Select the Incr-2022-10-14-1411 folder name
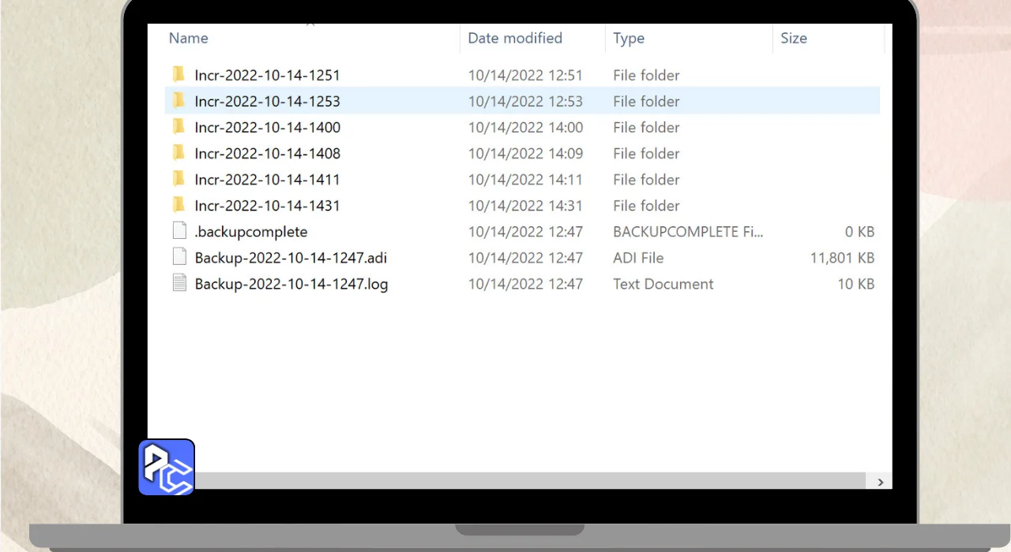This screenshot has width=1011, height=552. (267, 180)
